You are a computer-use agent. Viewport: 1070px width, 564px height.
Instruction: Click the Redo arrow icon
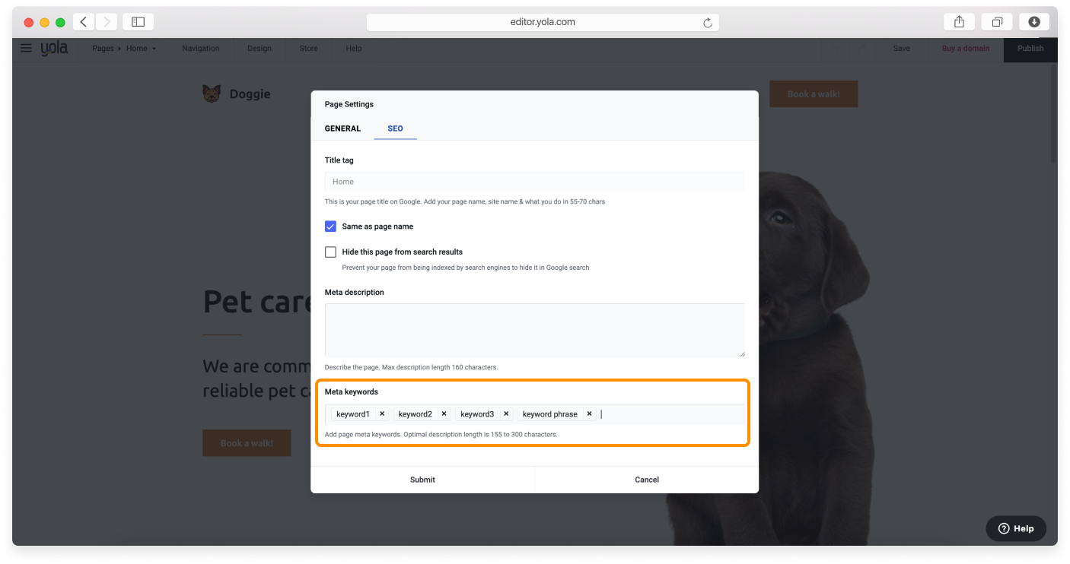(x=862, y=48)
